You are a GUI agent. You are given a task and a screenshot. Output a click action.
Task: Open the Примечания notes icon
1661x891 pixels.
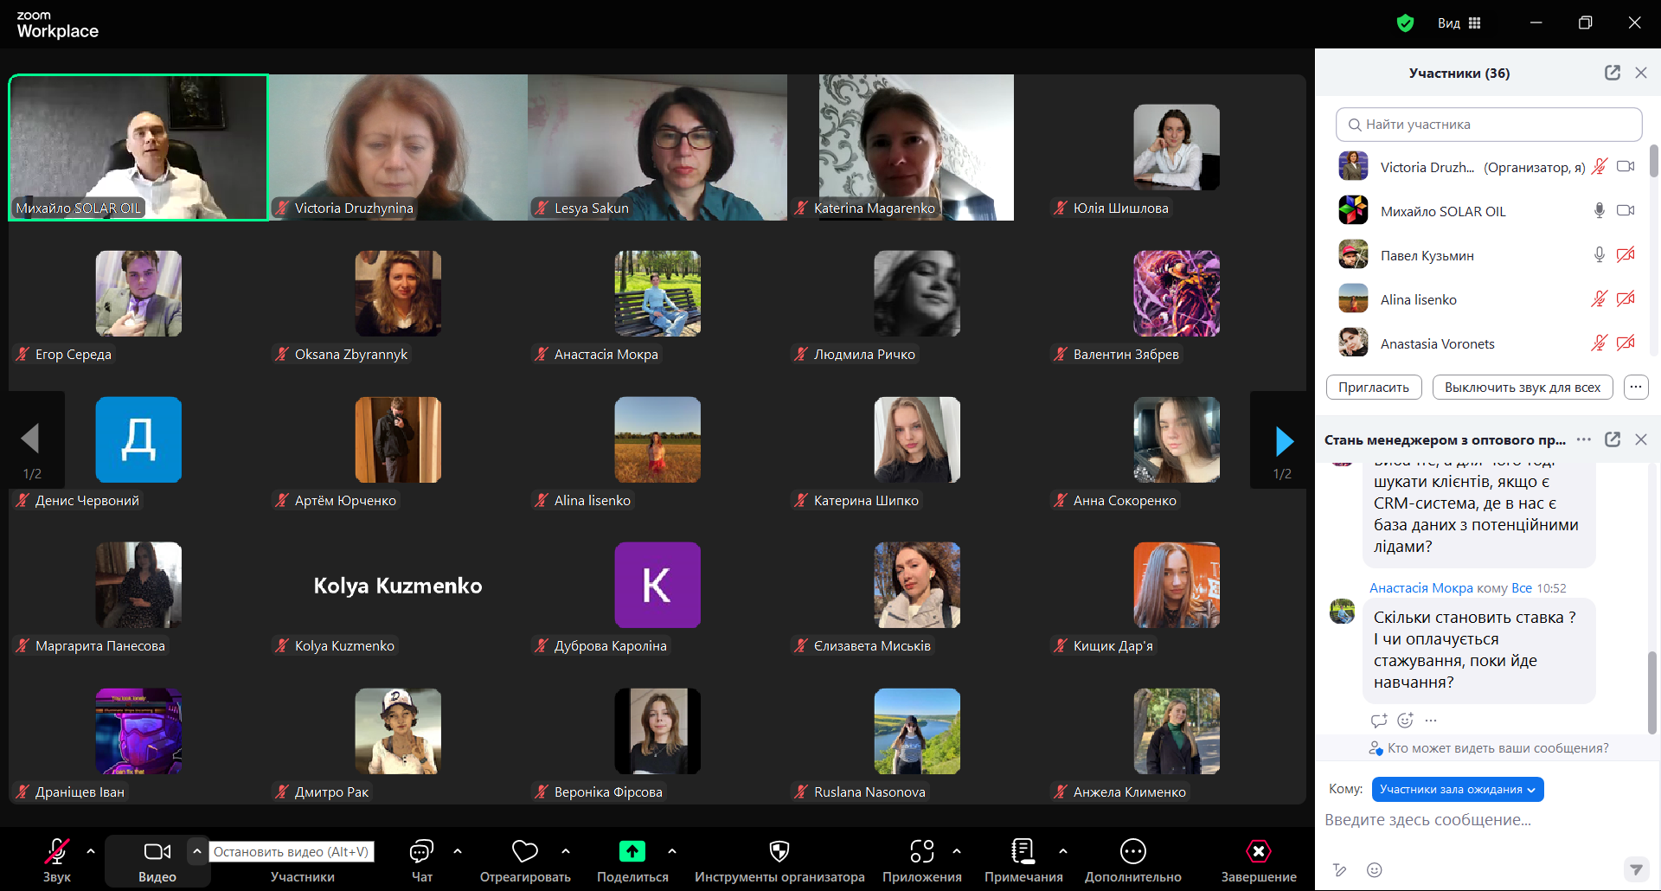1023,852
